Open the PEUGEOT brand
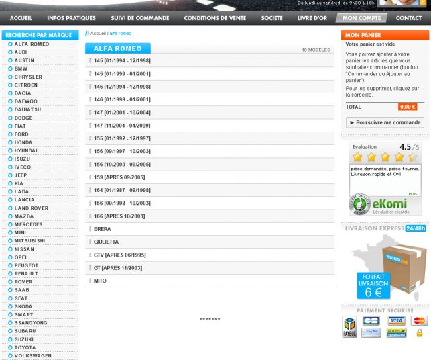 26,265
